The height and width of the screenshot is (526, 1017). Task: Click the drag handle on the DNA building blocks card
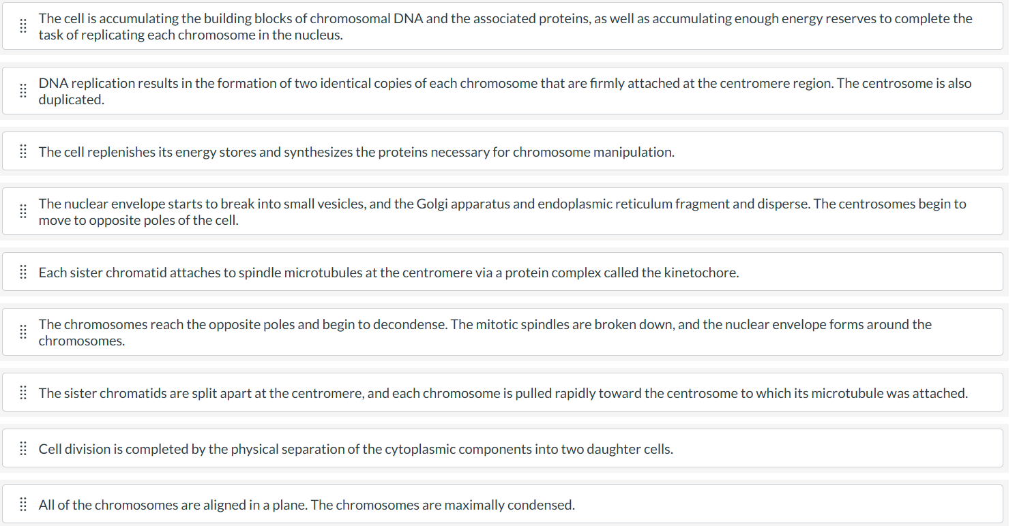point(23,26)
